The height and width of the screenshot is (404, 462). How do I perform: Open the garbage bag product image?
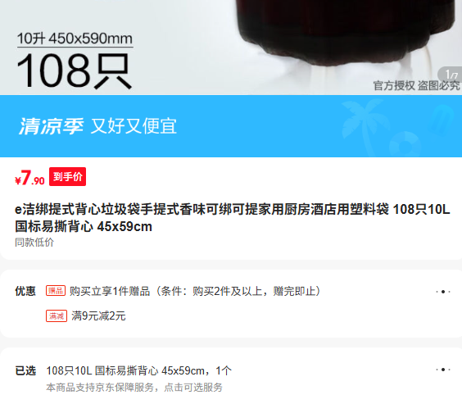click(231, 48)
